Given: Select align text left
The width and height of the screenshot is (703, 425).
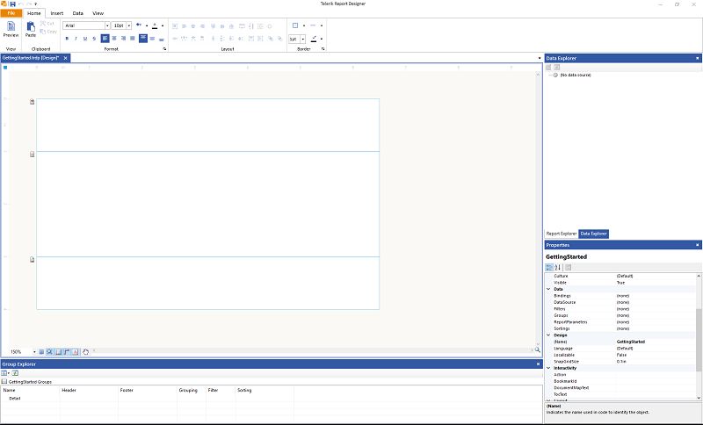Looking at the screenshot, I should coord(105,39).
